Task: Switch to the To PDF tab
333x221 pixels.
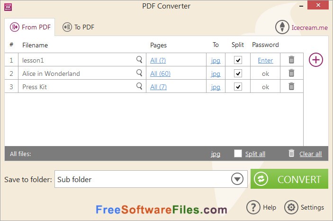Action: (x=78, y=27)
